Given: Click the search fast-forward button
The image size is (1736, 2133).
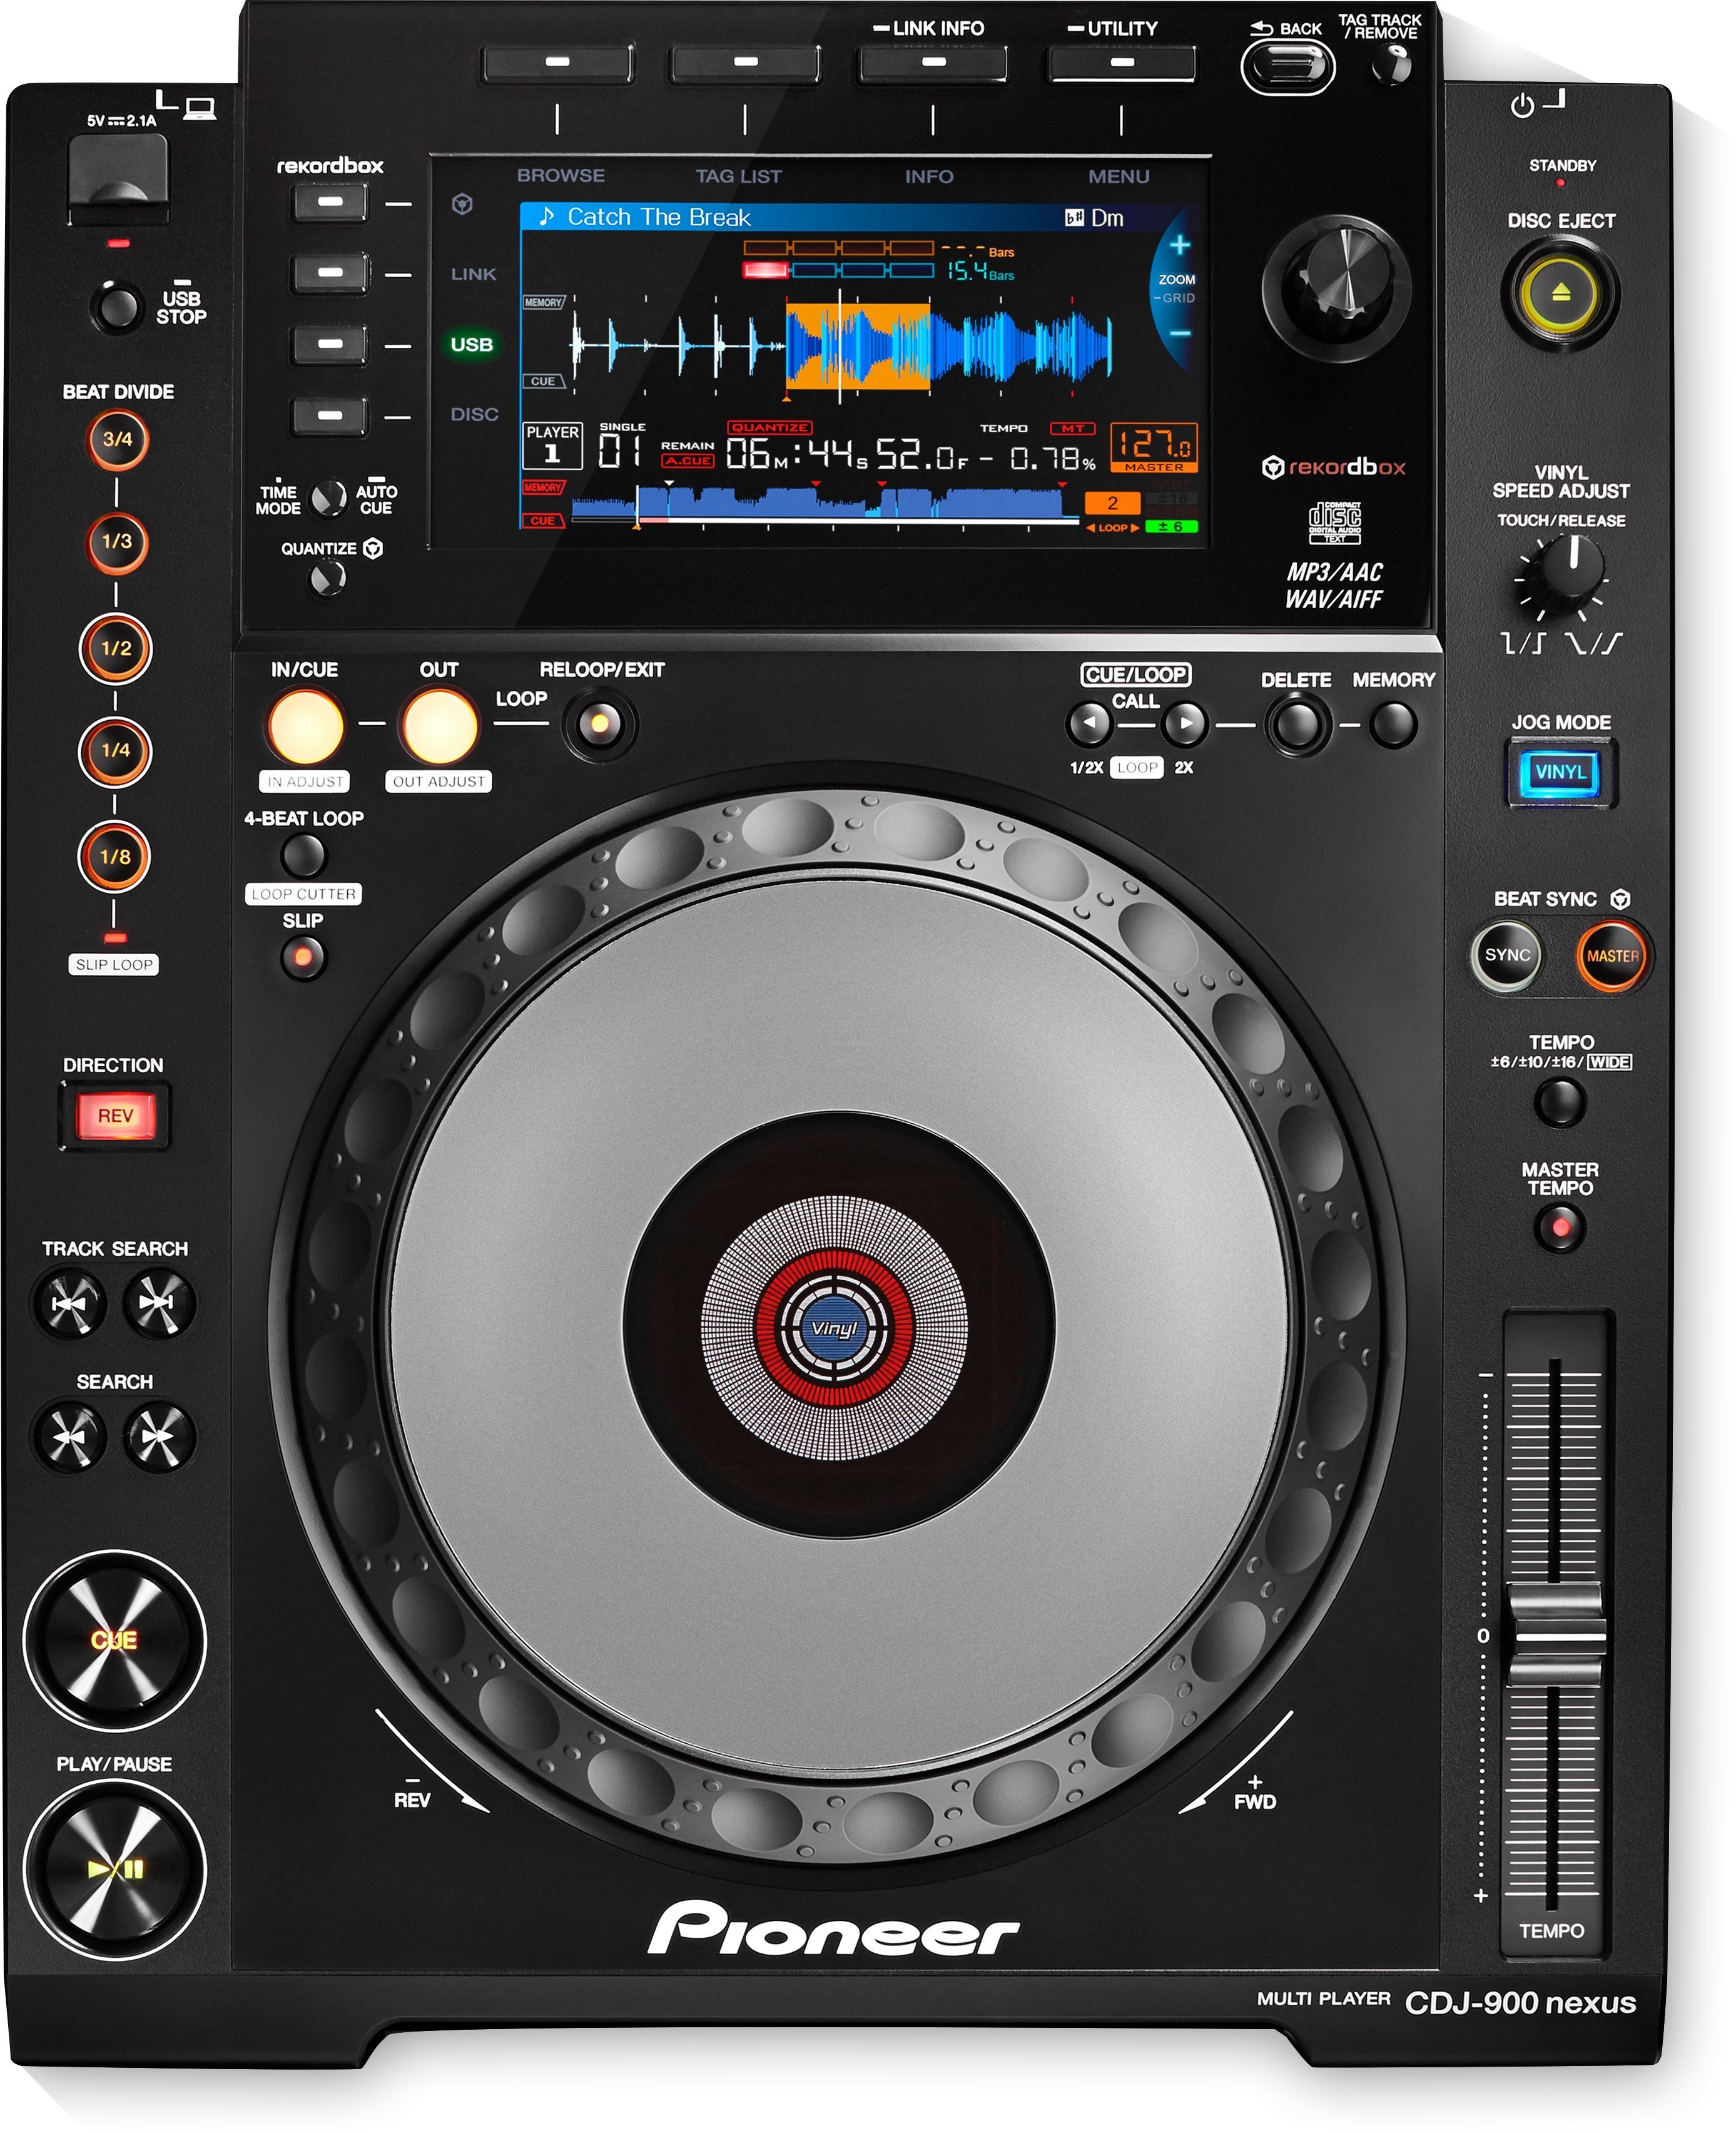Looking at the screenshot, I should tap(160, 1437).
